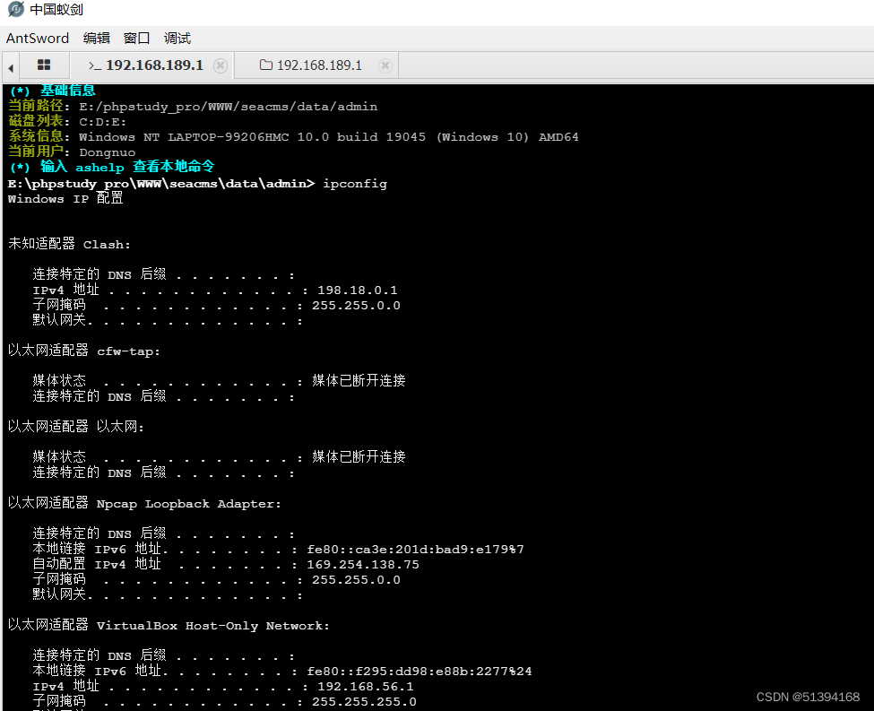
Task: Click the cfw-tap adapter heading
Action: click(84, 351)
